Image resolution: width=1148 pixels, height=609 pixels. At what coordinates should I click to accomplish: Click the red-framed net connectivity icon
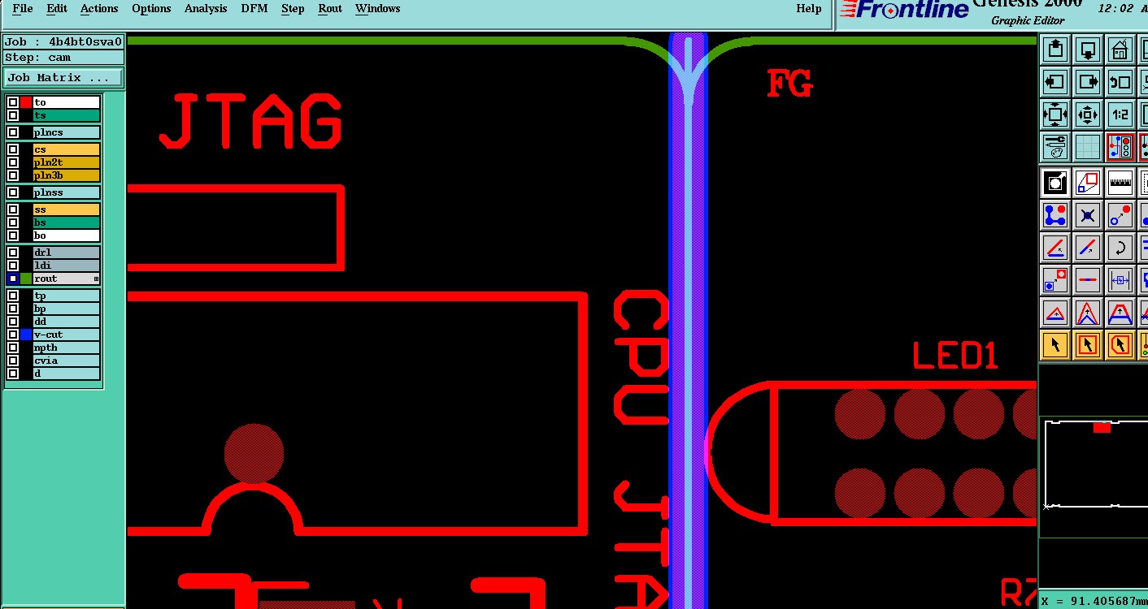[x=1120, y=147]
